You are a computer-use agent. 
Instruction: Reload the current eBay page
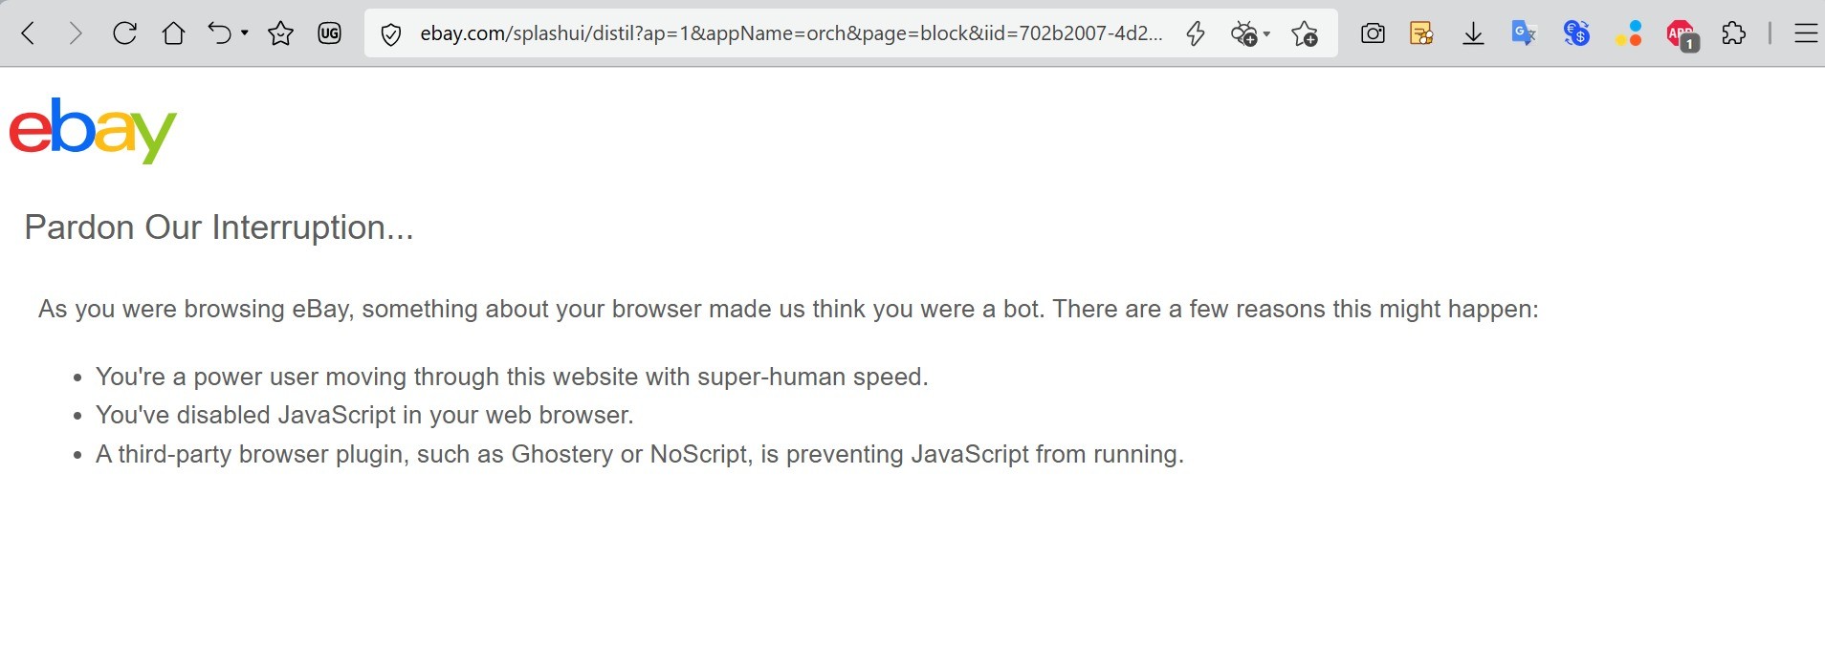click(x=124, y=34)
